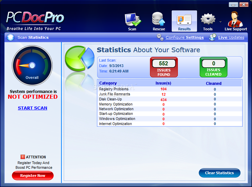Select the Results card icon
This screenshot has width=252, height=187.
pos(184,19)
